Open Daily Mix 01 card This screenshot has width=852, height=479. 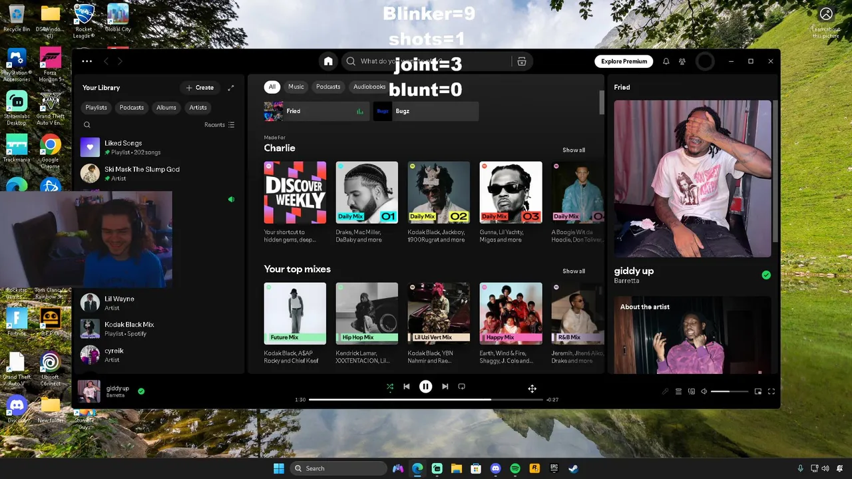tap(367, 202)
